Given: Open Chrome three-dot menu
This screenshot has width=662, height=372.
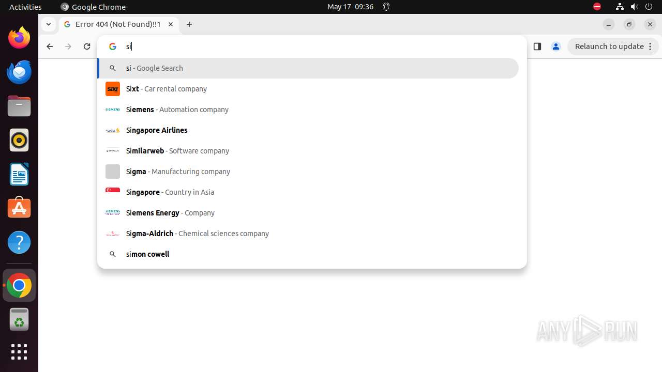Looking at the screenshot, I should click(651, 47).
